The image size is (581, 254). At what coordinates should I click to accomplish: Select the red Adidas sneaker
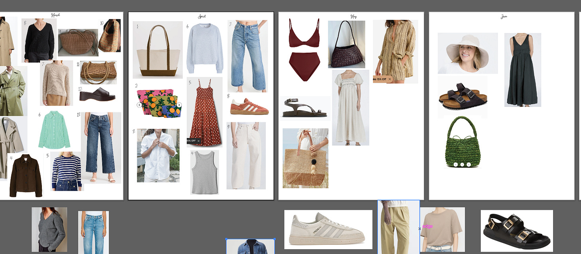(x=249, y=105)
